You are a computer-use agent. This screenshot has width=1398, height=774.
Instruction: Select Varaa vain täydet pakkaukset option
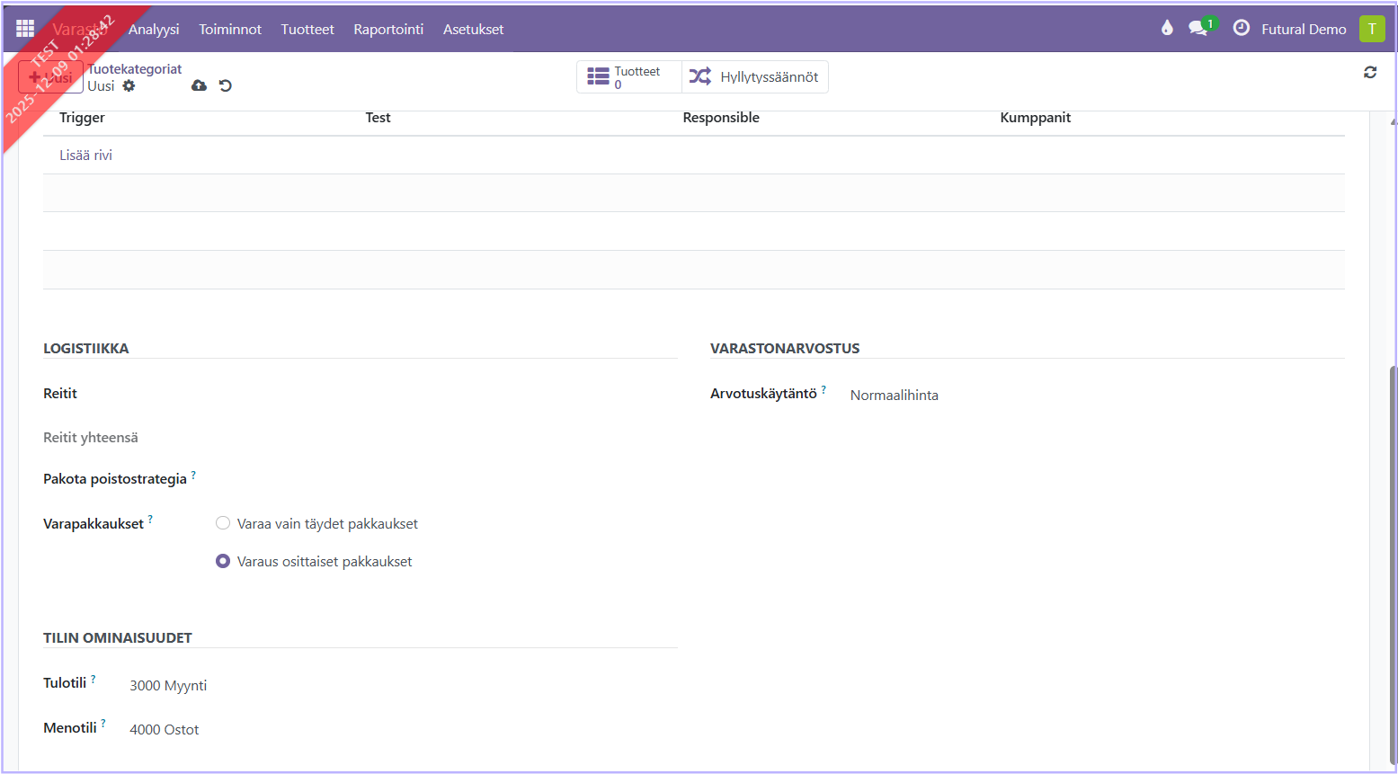tap(223, 523)
